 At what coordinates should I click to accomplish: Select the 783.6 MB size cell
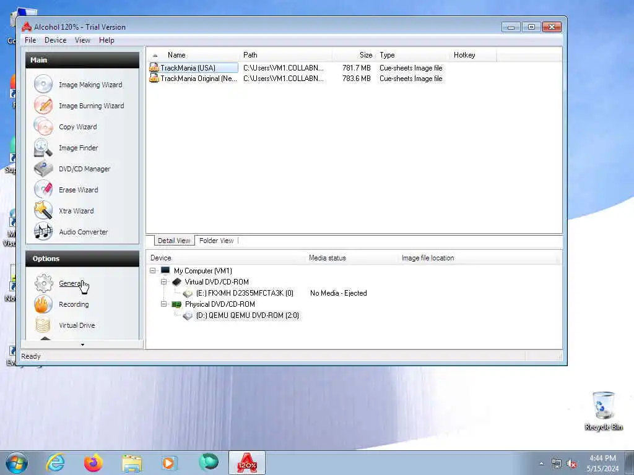pyautogui.click(x=356, y=79)
